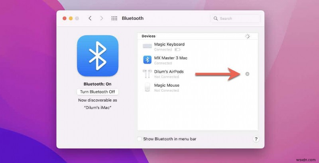This screenshot has height=163, width=319.
Task: Click the Magic Keyboard icon
Action: pos(147,46)
